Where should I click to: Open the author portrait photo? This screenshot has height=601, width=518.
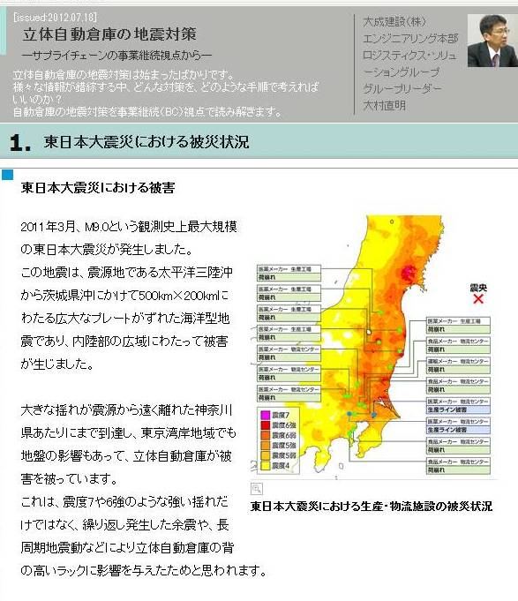492,41
